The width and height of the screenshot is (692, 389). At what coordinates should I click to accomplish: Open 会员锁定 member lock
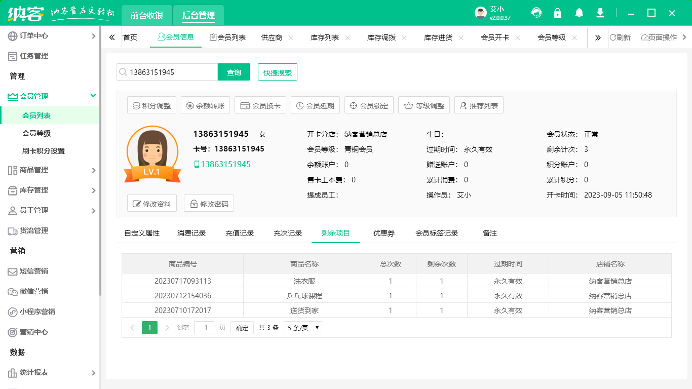tap(368, 106)
